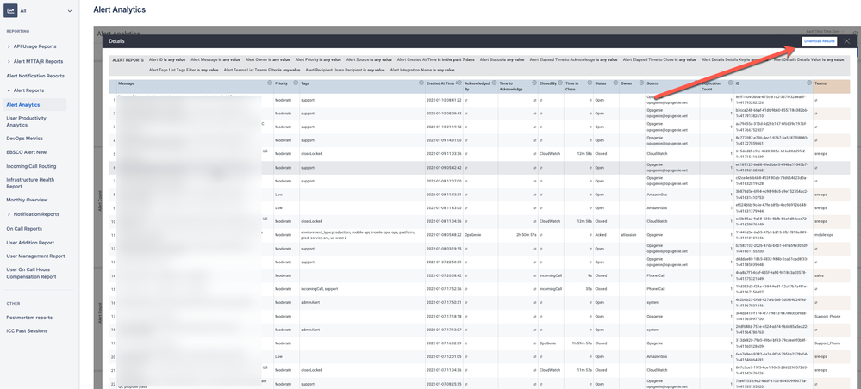Open Alert Notification Reports
This screenshot has height=389, width=861.
35,76
